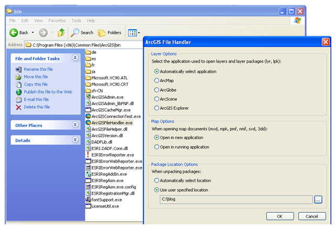
Task: Select the Microsoft.VC90.ATL folder icon
Action: tap(88, 78)
